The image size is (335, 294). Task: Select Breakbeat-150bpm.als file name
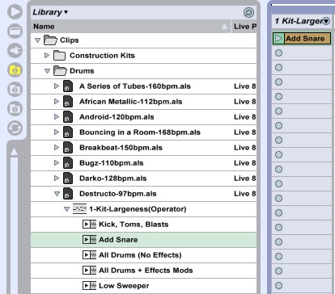coord(121,148)
